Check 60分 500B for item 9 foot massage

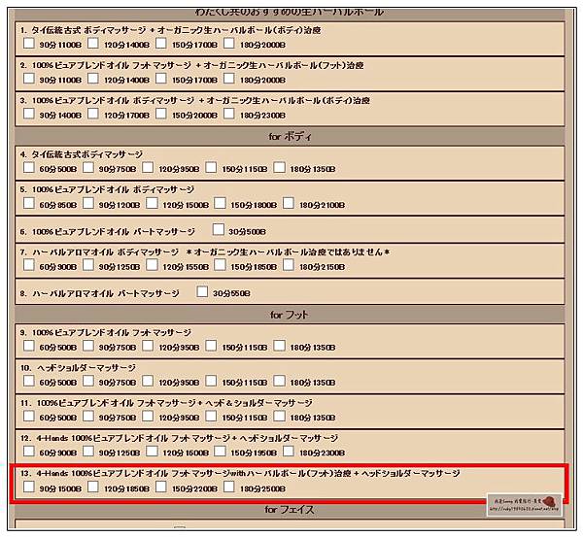[x=28, y=346]
